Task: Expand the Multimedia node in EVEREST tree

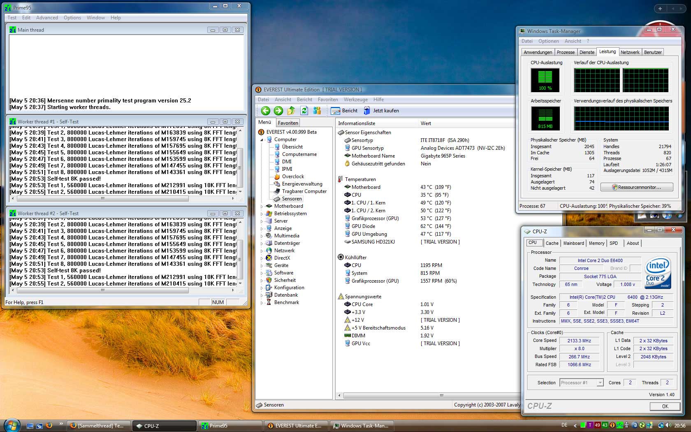Action: (262, 236)
